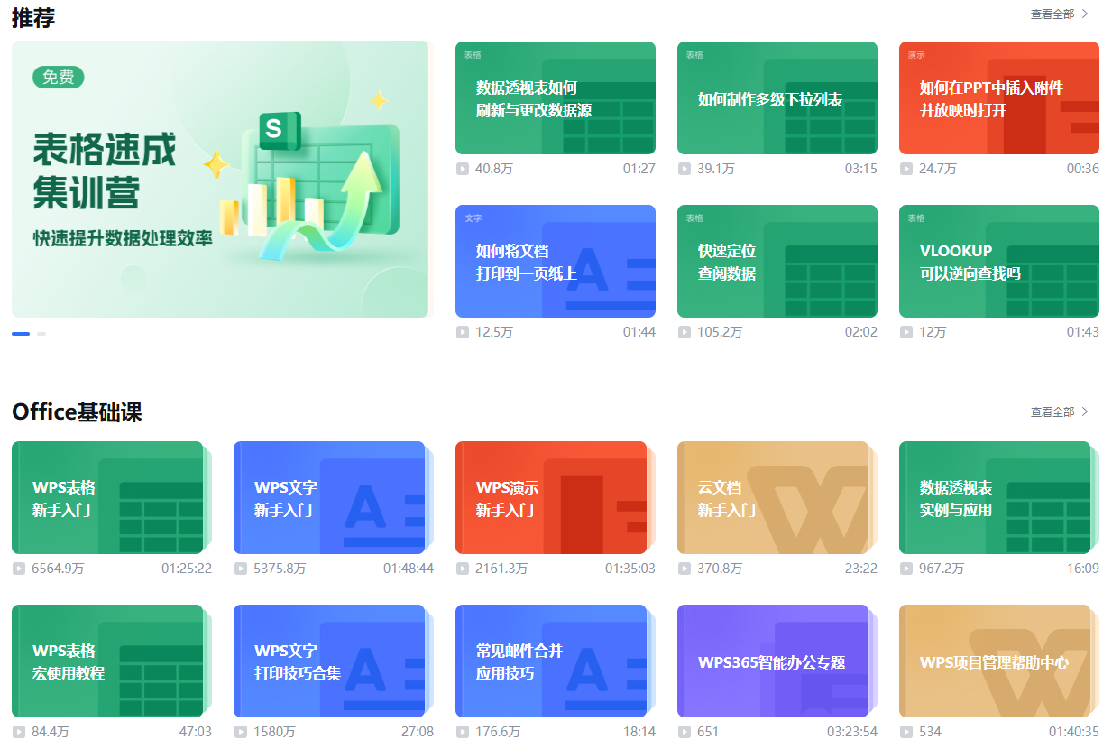Screen dimensions: 1112x749
Task: Click play icon beside 6564.9万 views
Action: pyautogui.click(x=19, y=569)
